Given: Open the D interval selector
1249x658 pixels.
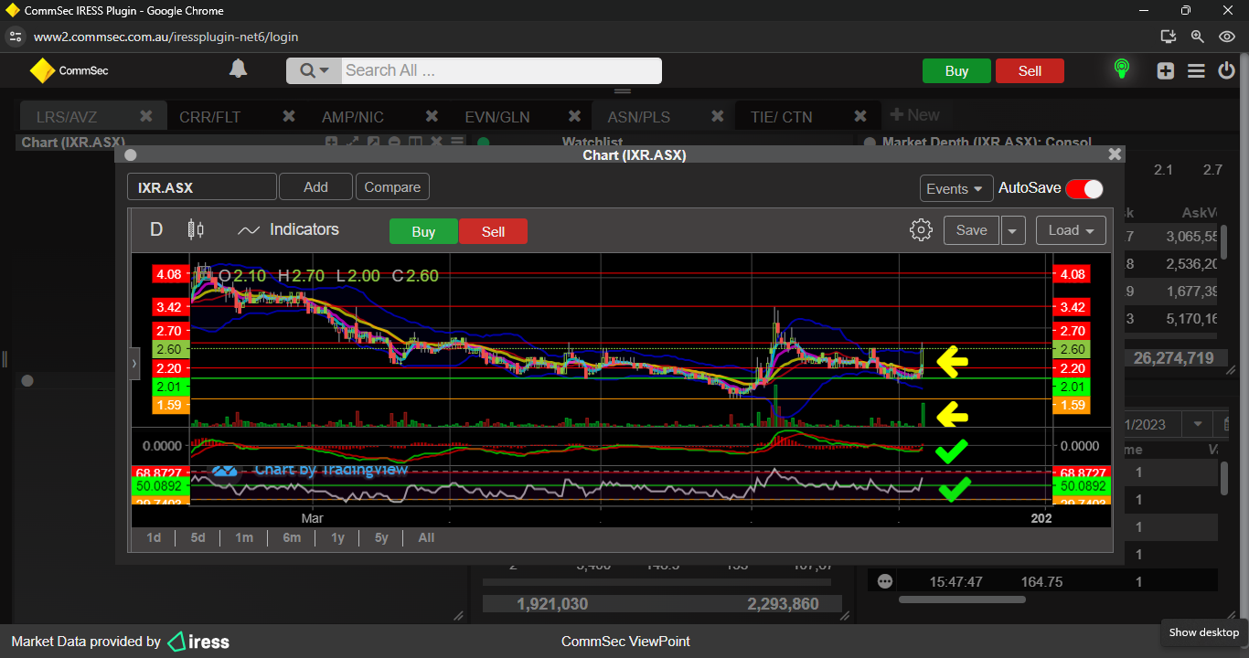Looking at the screenshot, I should (156, 229).
